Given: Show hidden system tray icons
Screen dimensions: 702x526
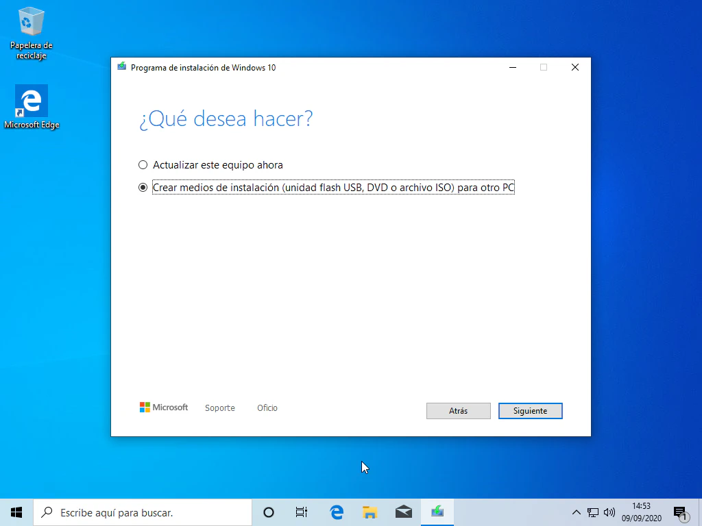Looking at the screenshot, I should point(577,512).
